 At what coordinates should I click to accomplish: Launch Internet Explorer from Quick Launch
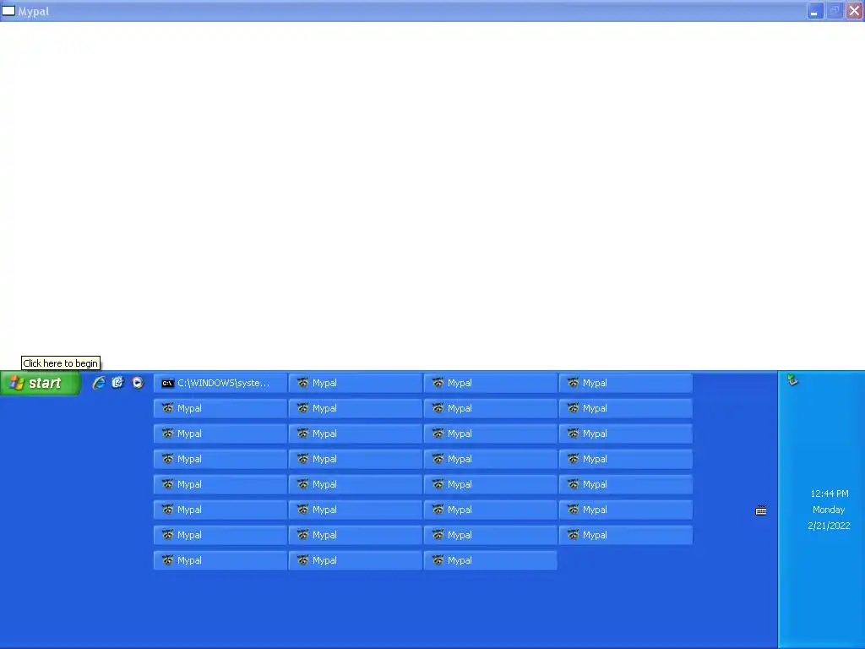(99, 383)
